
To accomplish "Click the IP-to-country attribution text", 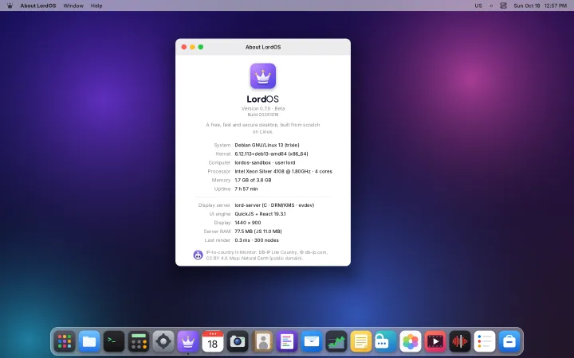I will (x=267, y=255).
